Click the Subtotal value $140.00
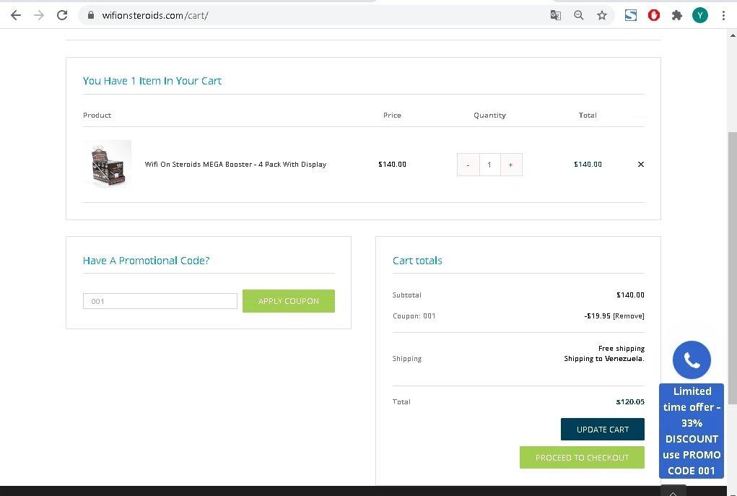737x496 pixels. tap(630, 295)
